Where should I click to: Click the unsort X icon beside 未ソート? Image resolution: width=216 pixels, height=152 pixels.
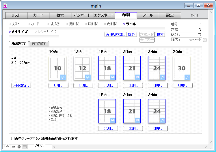coord(204,40)
